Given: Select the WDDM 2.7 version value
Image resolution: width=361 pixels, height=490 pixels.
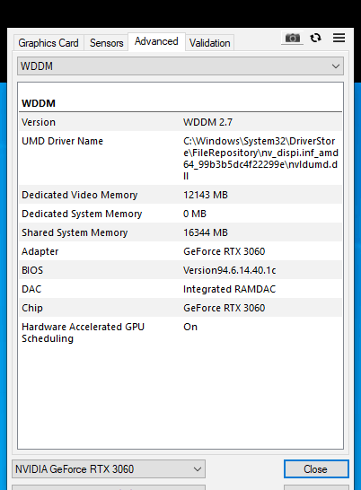Looking at the screenshot, I should pos(207,122).
